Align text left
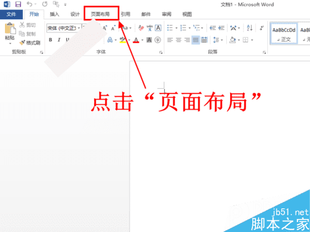The height and width of the screenshot is (232, 310). pos(170,40)
